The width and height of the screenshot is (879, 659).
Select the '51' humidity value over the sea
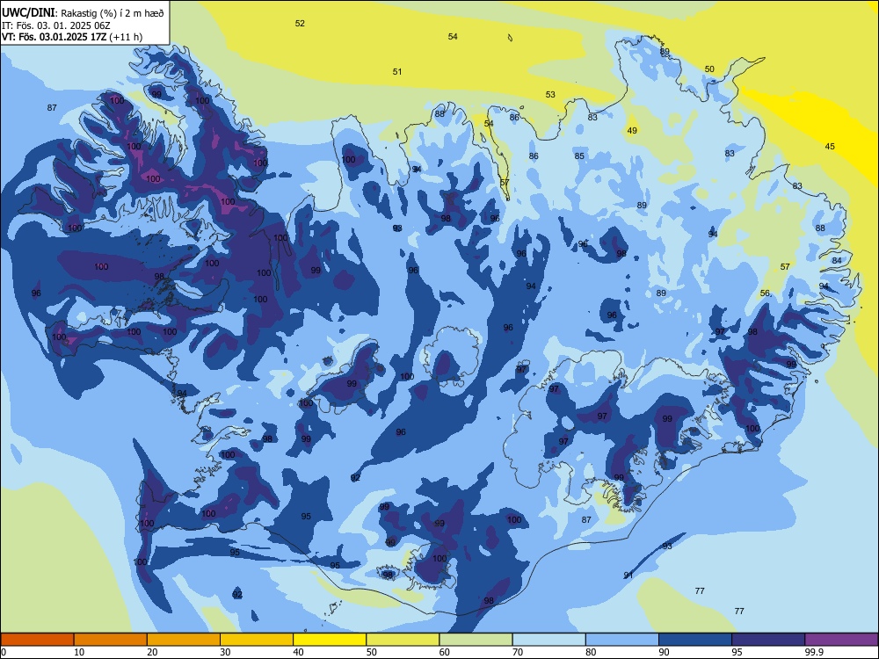click(x=397, y=72)
